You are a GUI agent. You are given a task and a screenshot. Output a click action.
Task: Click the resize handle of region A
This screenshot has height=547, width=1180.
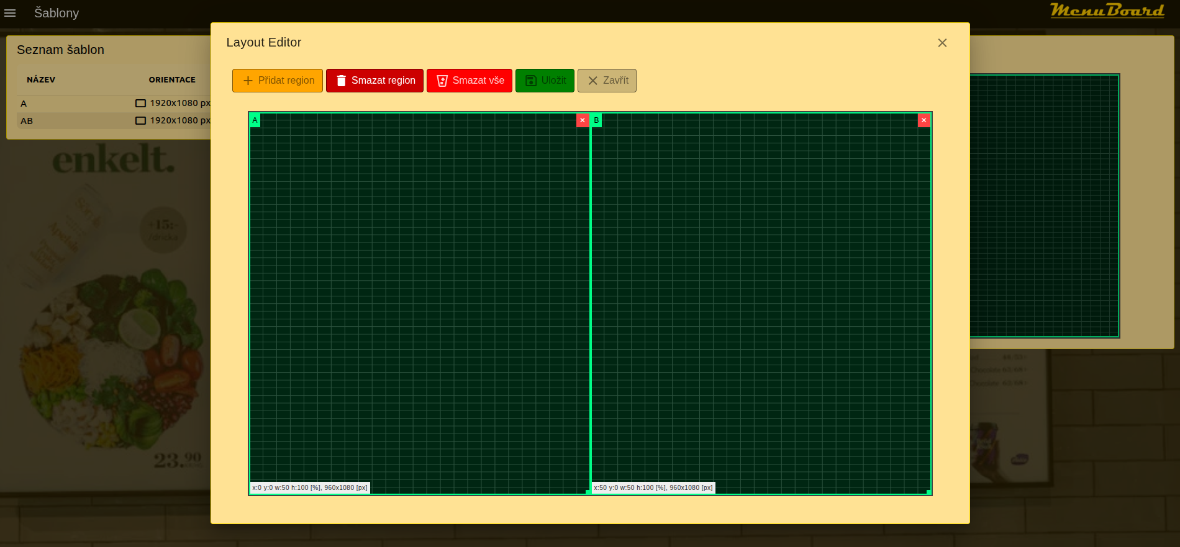click(588, 492)
